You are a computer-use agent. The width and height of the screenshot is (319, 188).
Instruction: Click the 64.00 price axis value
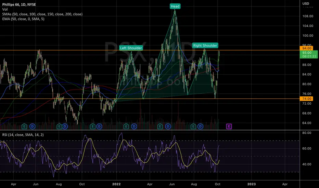pos(307,123)
